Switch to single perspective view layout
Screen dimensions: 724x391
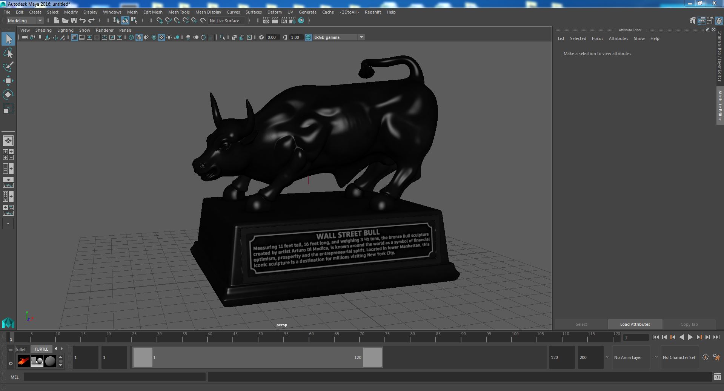point(8,141)
